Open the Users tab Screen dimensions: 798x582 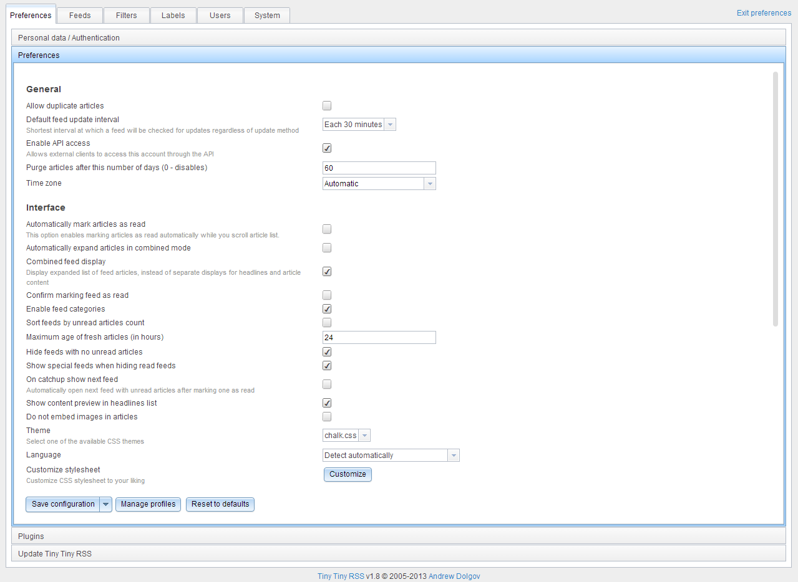220,15
